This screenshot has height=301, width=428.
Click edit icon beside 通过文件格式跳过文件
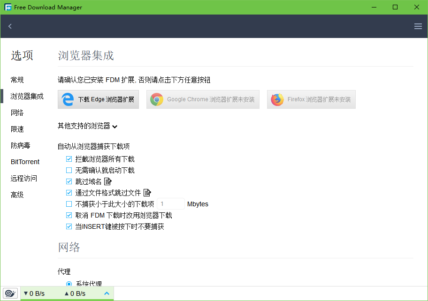pos(146,192)
